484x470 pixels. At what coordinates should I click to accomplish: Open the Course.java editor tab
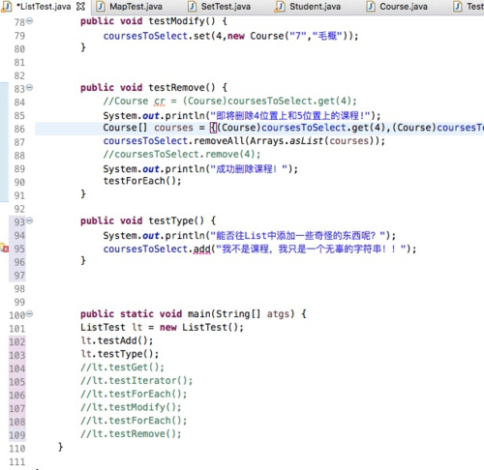click(x=398, y=7)
